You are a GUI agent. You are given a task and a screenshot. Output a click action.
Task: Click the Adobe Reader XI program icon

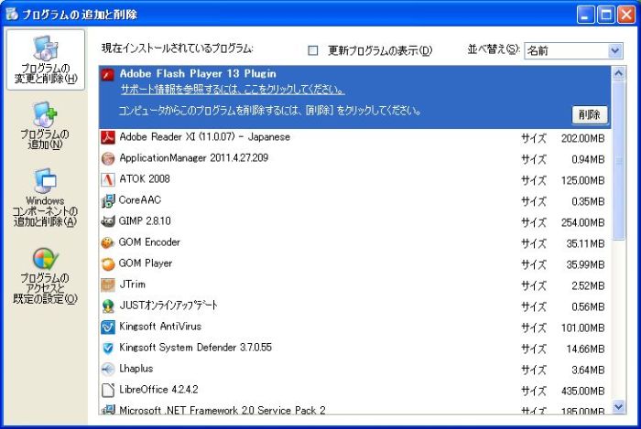[107, 137]
